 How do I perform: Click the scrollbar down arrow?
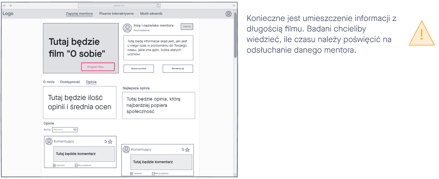(x=235, y=175)
